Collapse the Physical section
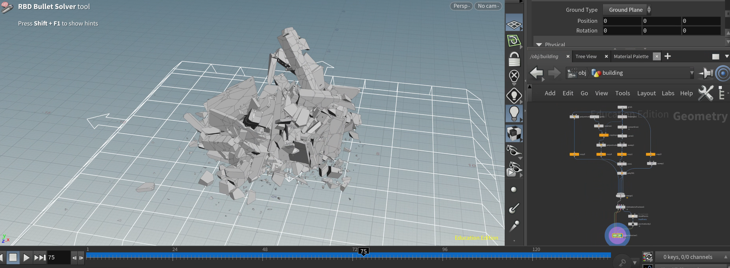Image resolution: width=730 pixels, height=268 pixels. tap(539, 44)
